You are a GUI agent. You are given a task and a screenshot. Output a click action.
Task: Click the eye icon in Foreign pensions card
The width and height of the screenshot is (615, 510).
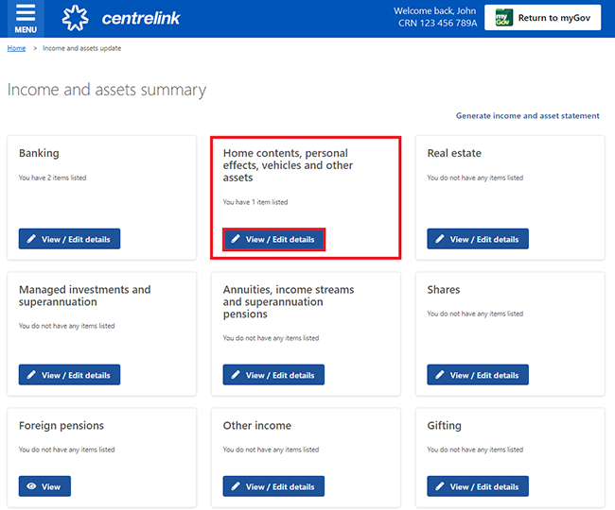click(x=31, y=486)
